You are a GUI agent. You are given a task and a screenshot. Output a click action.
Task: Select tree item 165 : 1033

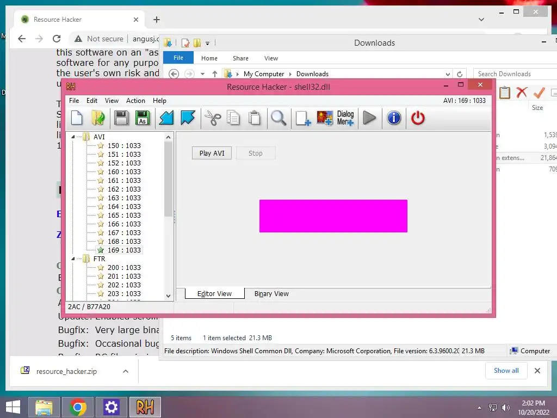coord(124,216)
